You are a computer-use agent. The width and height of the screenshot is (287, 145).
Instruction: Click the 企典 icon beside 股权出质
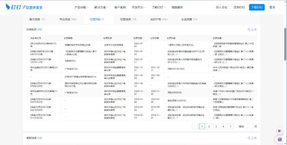(252, 138)
